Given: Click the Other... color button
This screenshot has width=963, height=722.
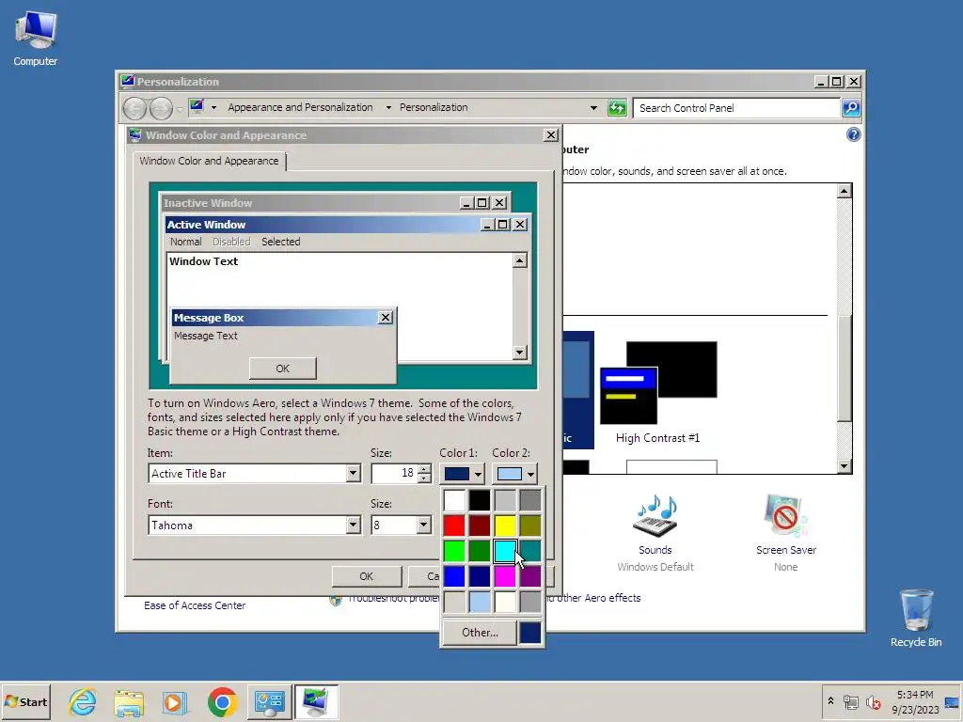Looking at the screenshot, I should 480,633.
